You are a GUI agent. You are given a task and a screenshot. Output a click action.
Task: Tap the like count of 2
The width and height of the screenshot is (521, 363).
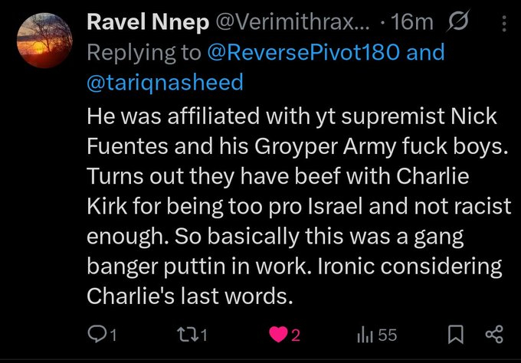[295, 335]
